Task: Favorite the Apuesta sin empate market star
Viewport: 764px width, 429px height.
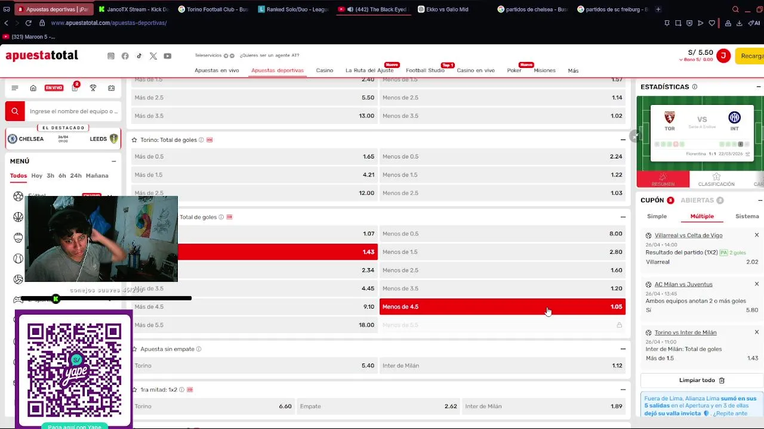Action: (x=134, y=349)
